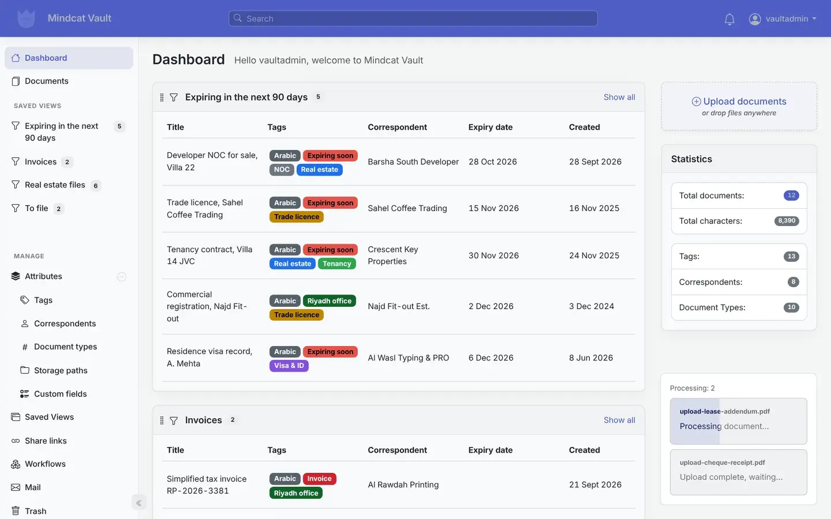Open Share links via its link icon

[16, 441]
